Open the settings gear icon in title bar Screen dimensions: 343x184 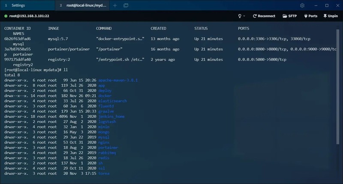coord(302,6)
